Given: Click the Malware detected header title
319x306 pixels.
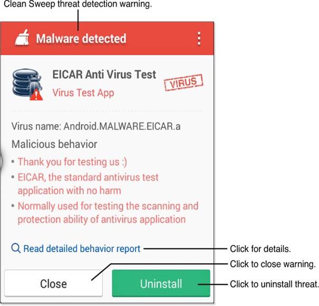Looking at the screenshot, I should 81,39.
